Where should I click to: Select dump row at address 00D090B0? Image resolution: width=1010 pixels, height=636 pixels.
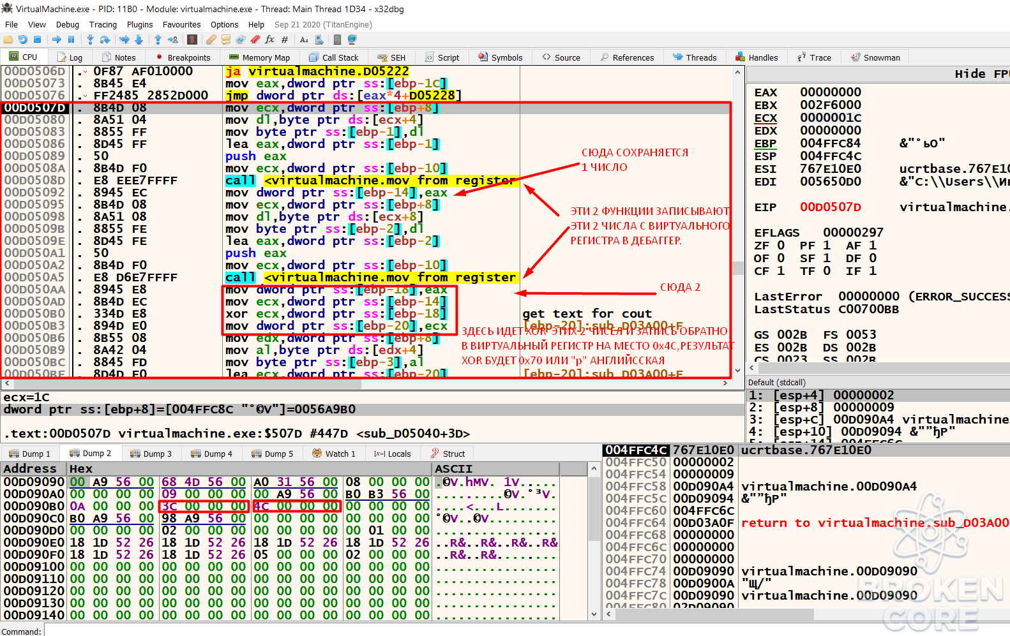294,506
